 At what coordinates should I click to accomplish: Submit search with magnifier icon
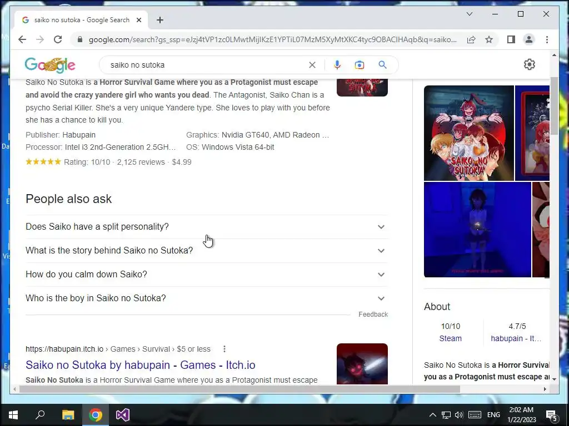tap(382, 65)
